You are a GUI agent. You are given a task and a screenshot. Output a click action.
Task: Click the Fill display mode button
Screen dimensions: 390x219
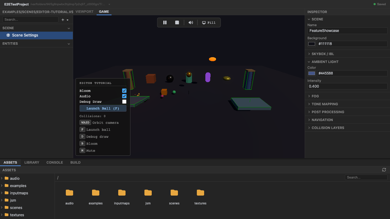209,23
